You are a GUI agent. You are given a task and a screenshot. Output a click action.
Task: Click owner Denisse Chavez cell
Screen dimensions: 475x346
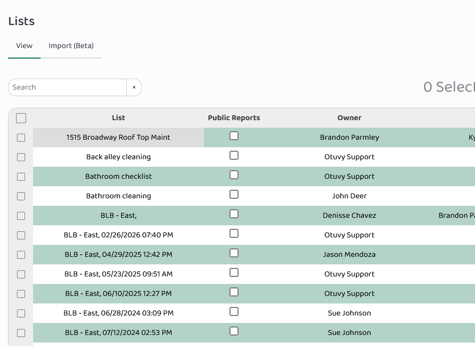point(349,215)
